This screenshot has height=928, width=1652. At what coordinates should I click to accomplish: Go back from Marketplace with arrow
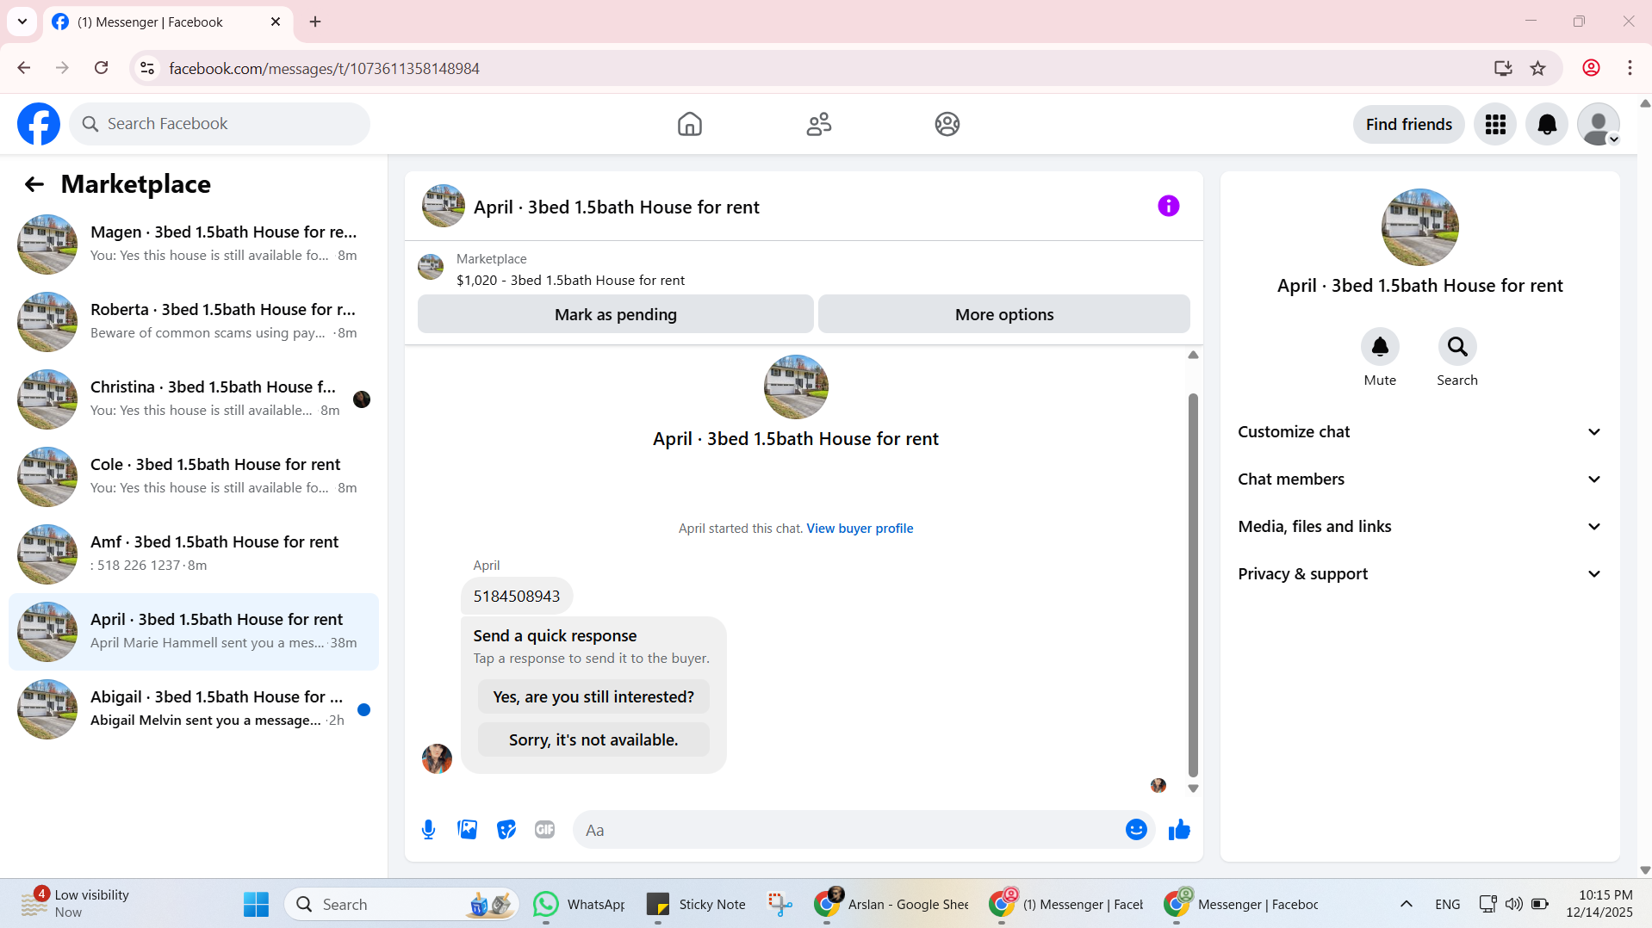click(x=34, y=184)
